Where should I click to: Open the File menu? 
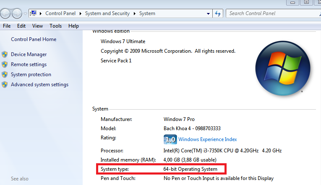click(7, 26)
